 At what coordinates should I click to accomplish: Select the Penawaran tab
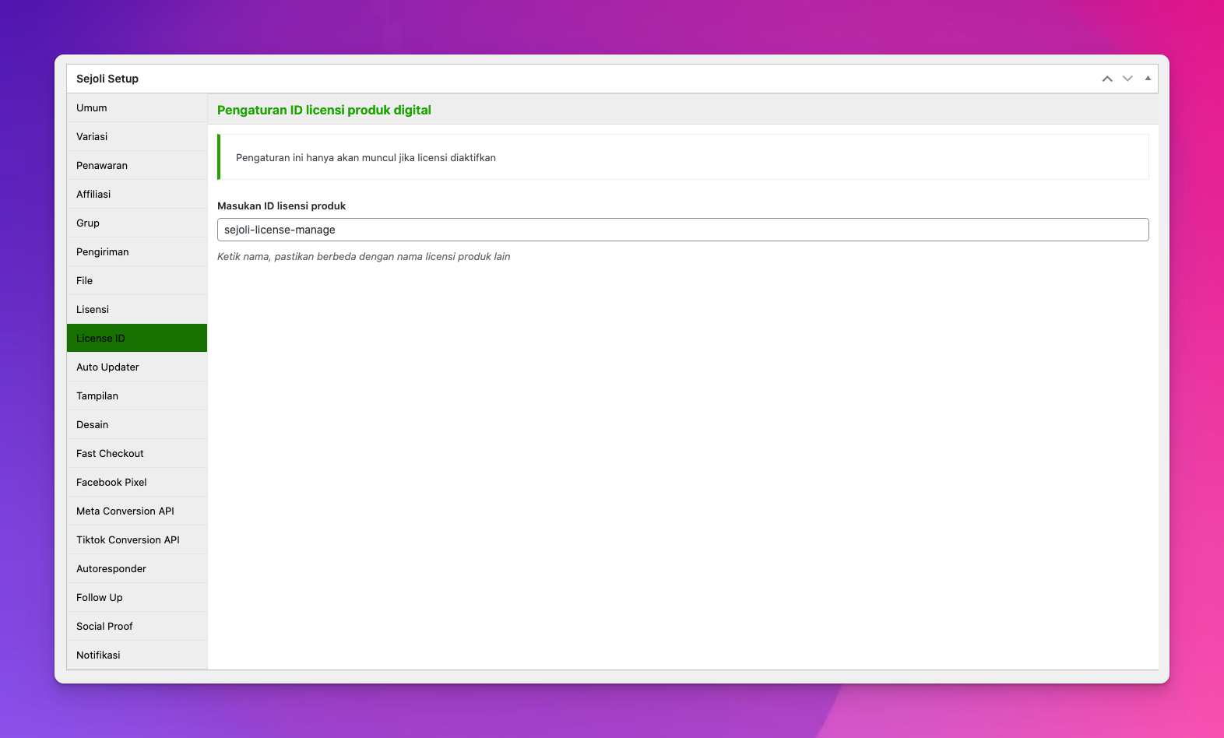(102, 166)
